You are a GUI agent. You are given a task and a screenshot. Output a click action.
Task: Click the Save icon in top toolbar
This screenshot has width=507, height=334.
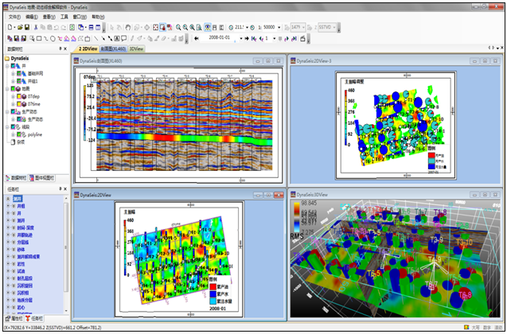pyautogui.click(x=27, y=26)
